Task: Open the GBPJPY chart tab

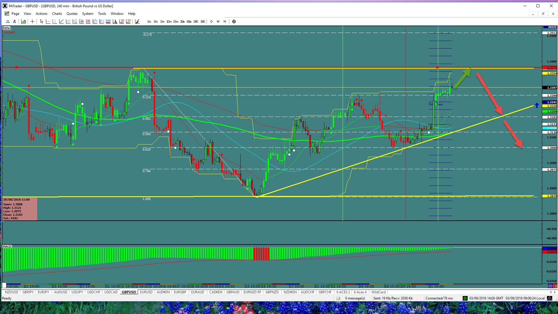Action: click(28, 292)
